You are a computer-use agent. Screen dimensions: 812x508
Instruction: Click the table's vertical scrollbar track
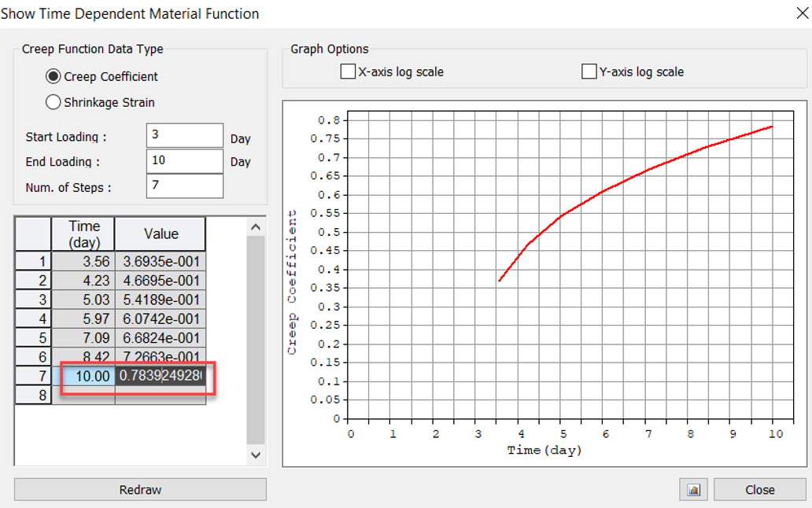pos(256,338)
